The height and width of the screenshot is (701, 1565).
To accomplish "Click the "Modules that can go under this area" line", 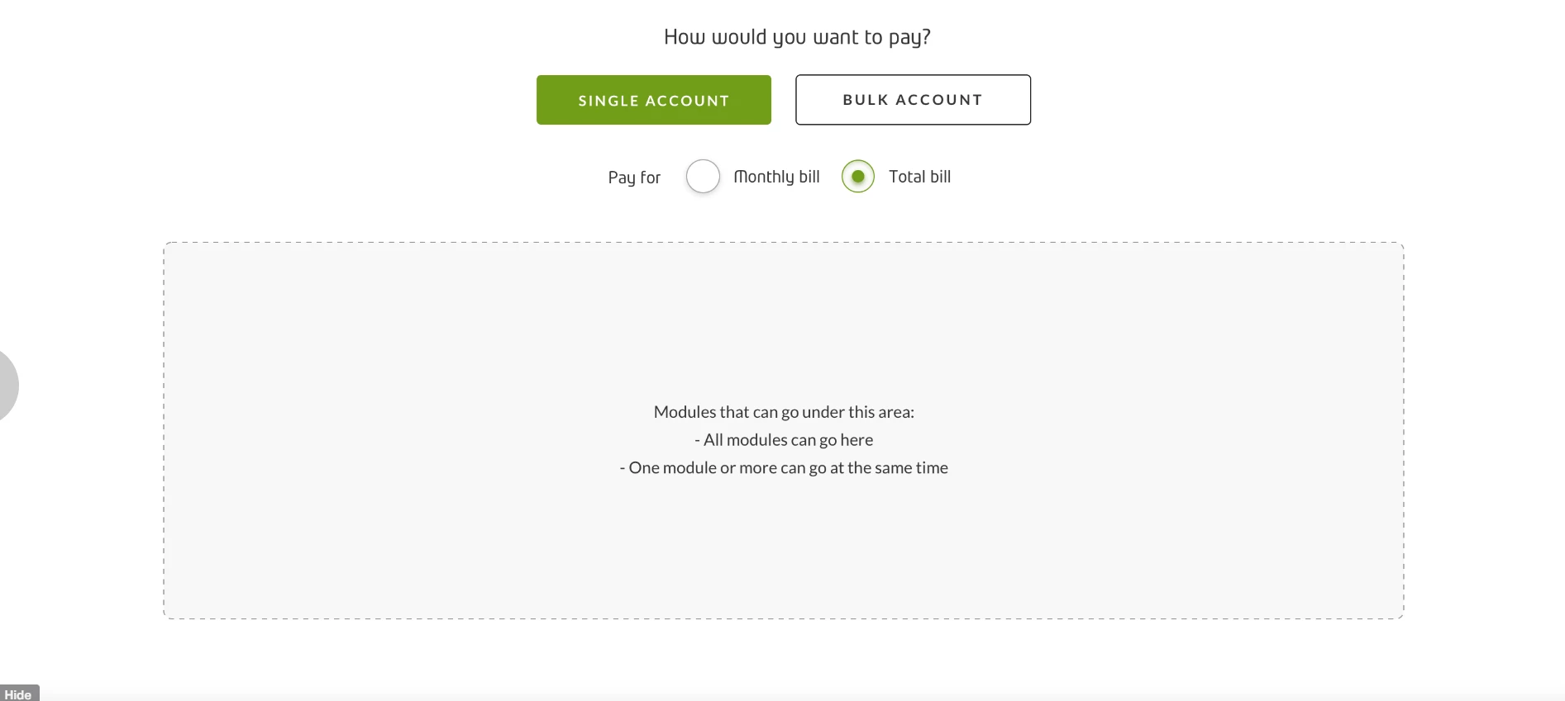I will tap(784, 412).
